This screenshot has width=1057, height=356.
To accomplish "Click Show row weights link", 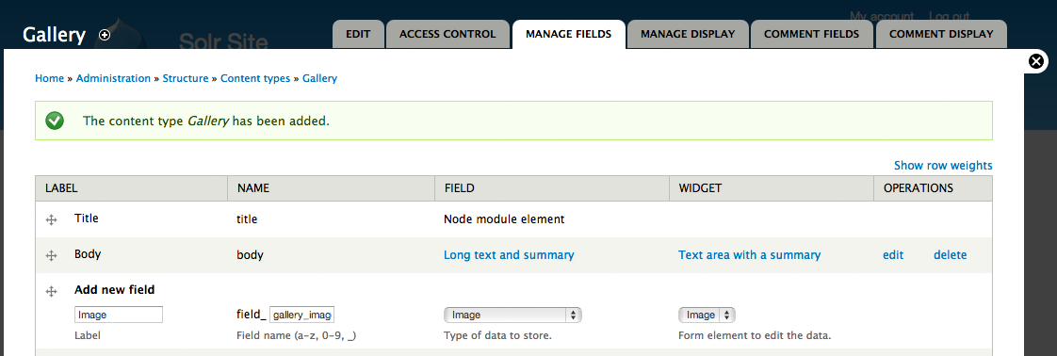I will point(943,165).
